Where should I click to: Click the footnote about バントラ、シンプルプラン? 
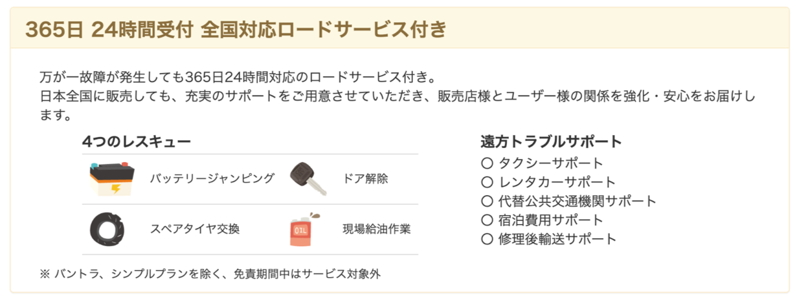210,274
